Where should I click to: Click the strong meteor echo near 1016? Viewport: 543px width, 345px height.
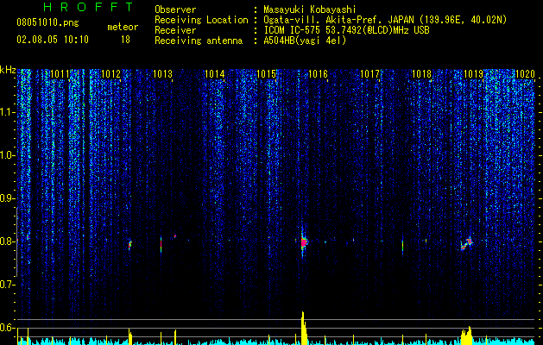pos(304,242)
